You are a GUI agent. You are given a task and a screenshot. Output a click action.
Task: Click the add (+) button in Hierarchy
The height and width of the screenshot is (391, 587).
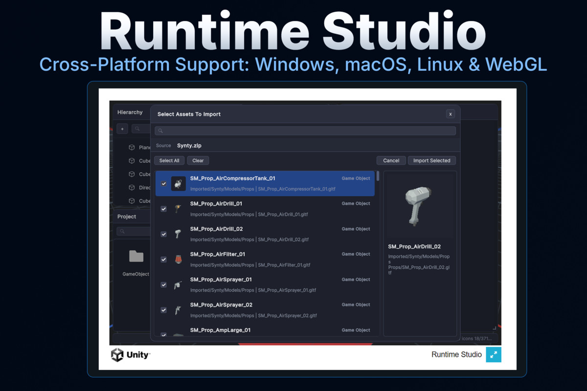[122, 129]
